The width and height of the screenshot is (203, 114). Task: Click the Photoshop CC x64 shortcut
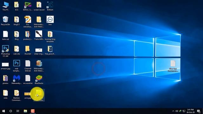coord(5,51)
